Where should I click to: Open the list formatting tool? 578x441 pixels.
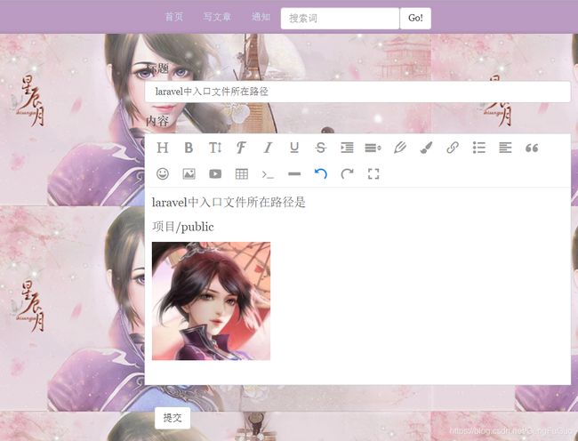pos(478,148)
